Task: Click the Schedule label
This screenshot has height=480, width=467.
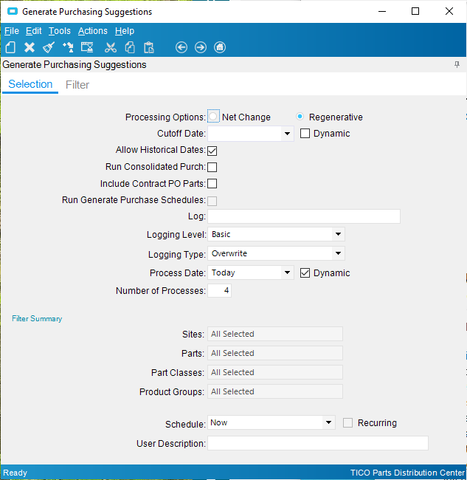Action: (185, 425)
